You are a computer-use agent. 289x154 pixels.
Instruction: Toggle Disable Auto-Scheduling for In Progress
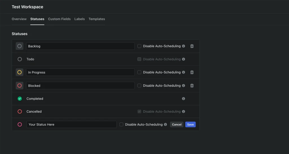(x=139, y=72)
